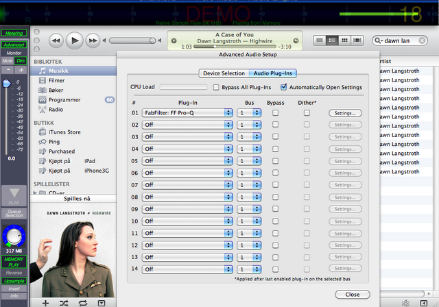Click the sidebar toggle icon at bottom right
The image size is (439, 307).
(x=424, y=303)
